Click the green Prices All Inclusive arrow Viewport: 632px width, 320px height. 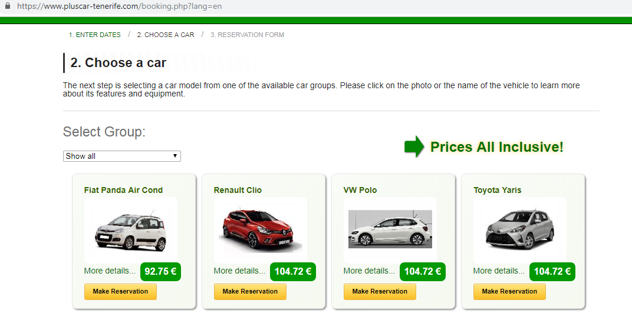coord(414,146)
